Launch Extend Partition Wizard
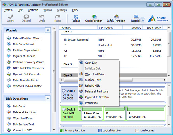The image size is (173, 135). pos(24,38)
